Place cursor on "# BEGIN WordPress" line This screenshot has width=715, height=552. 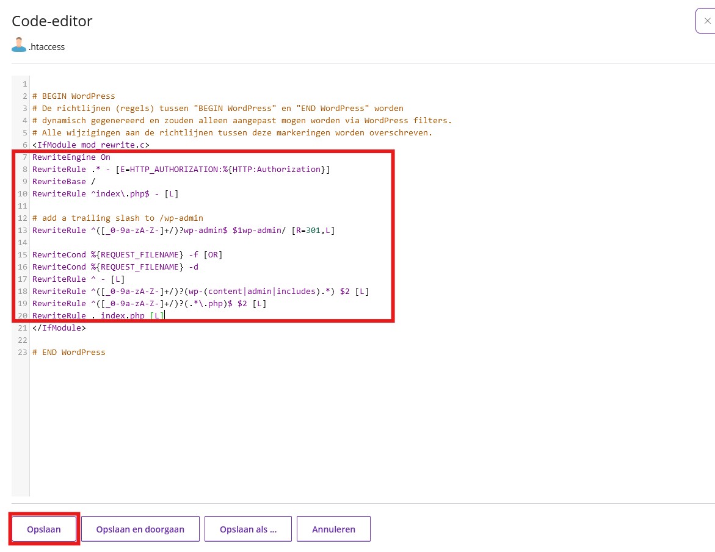click(74, 96)
